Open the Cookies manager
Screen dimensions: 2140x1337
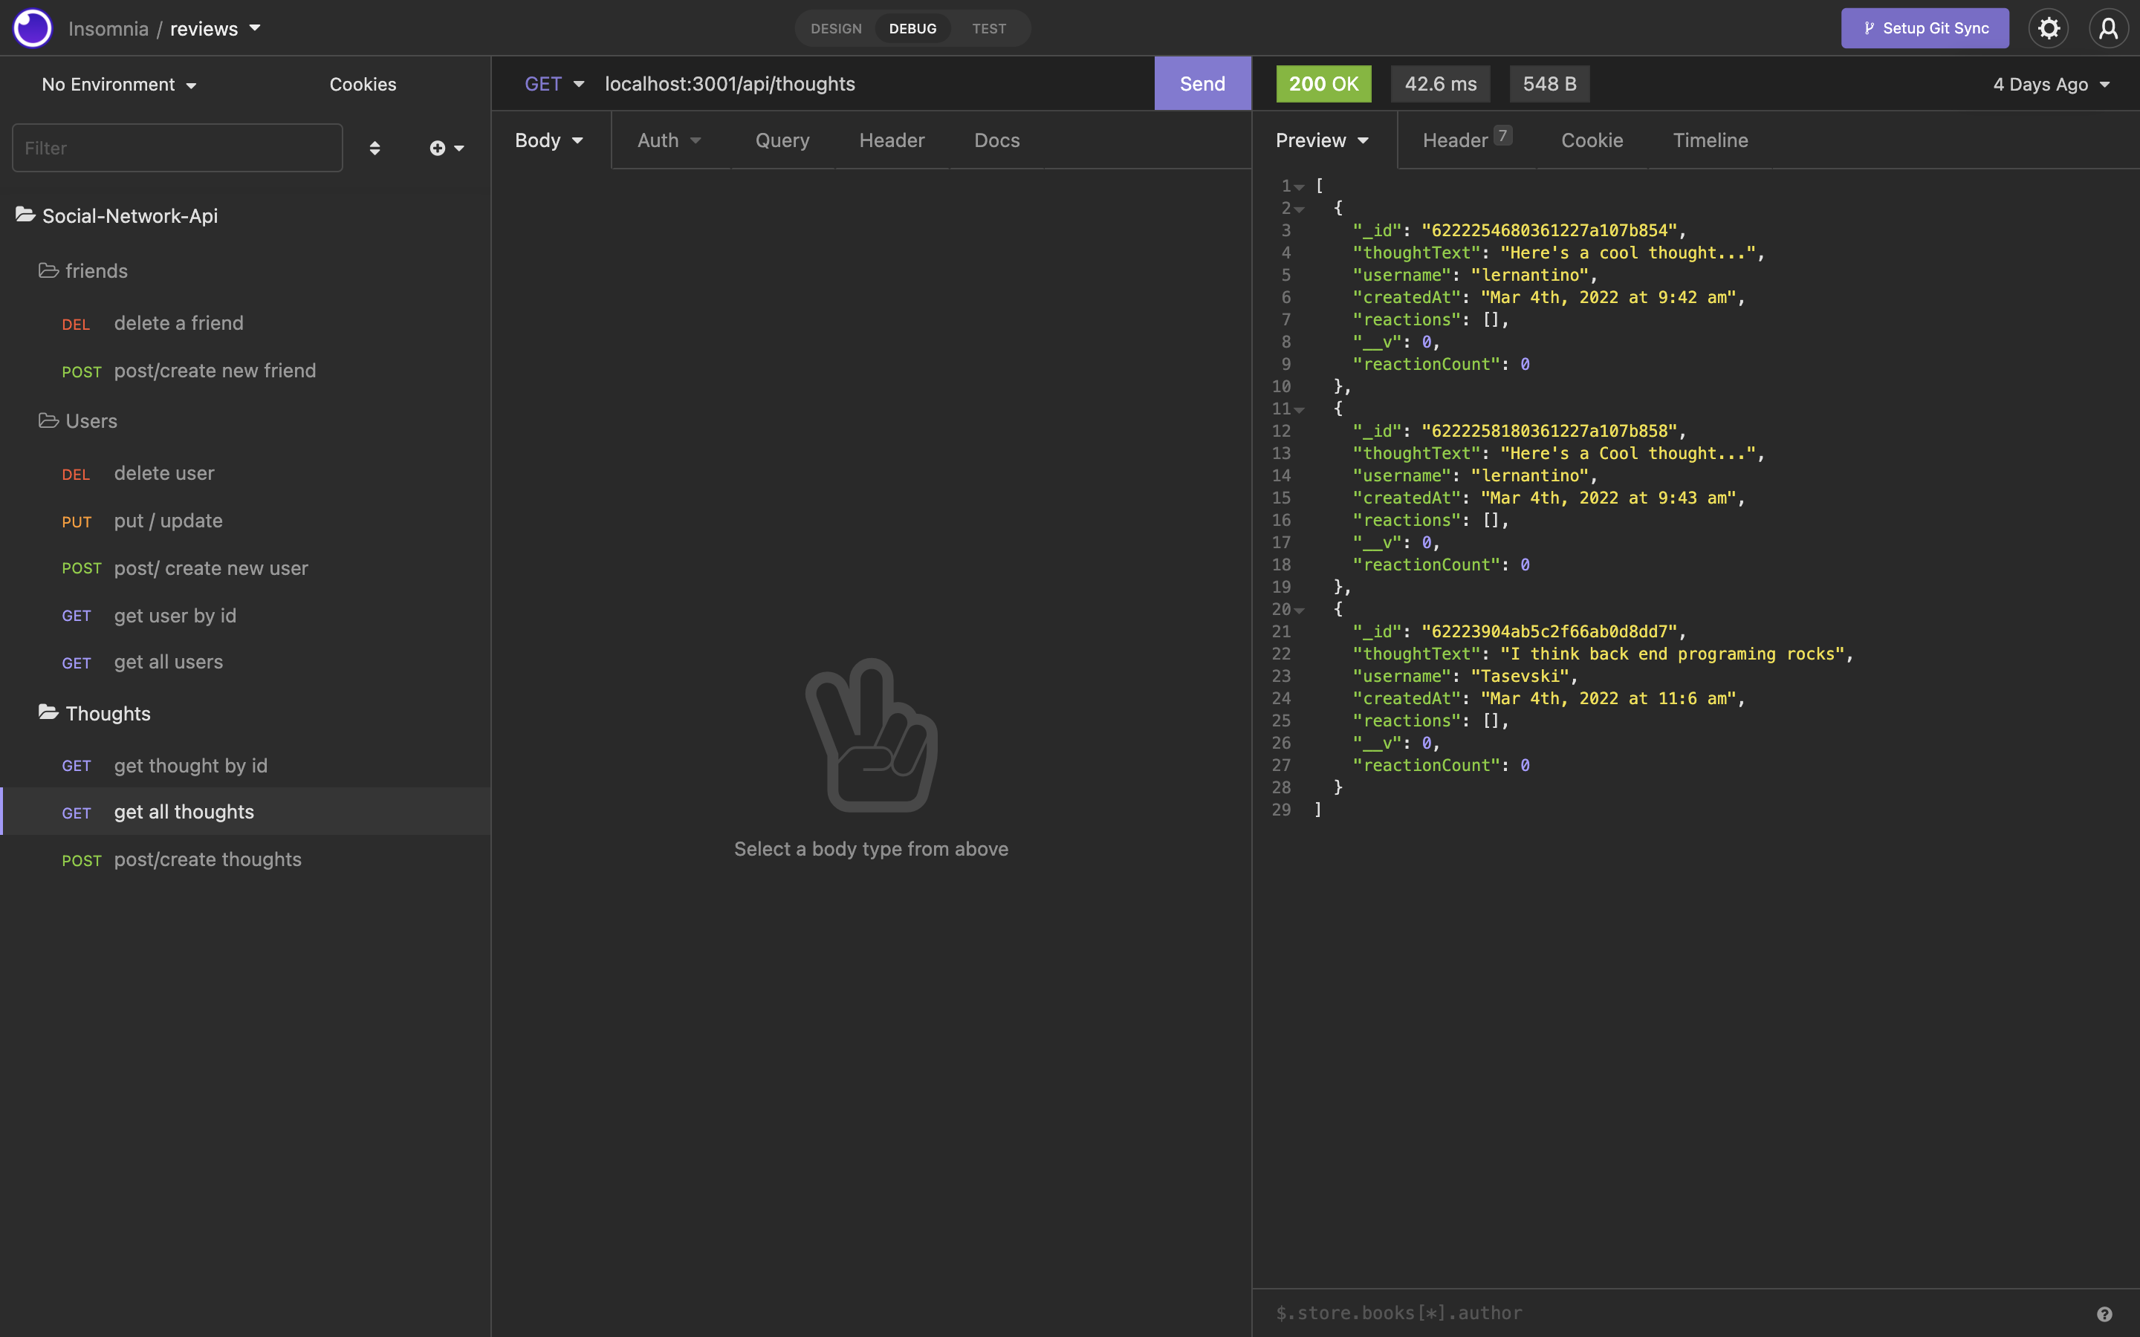pos(363,84)
